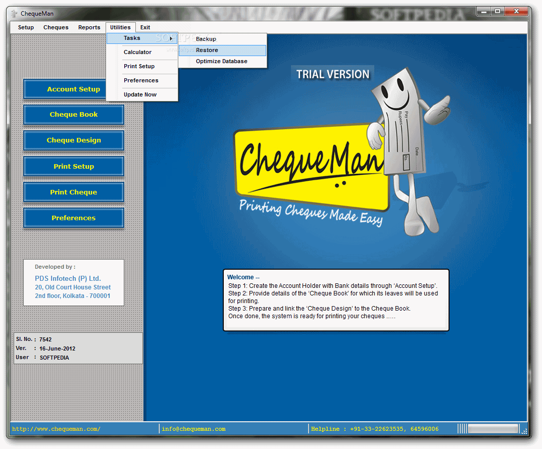
Task: Select Restore in the Tasks submenu
Action: [x=223, y=50]
